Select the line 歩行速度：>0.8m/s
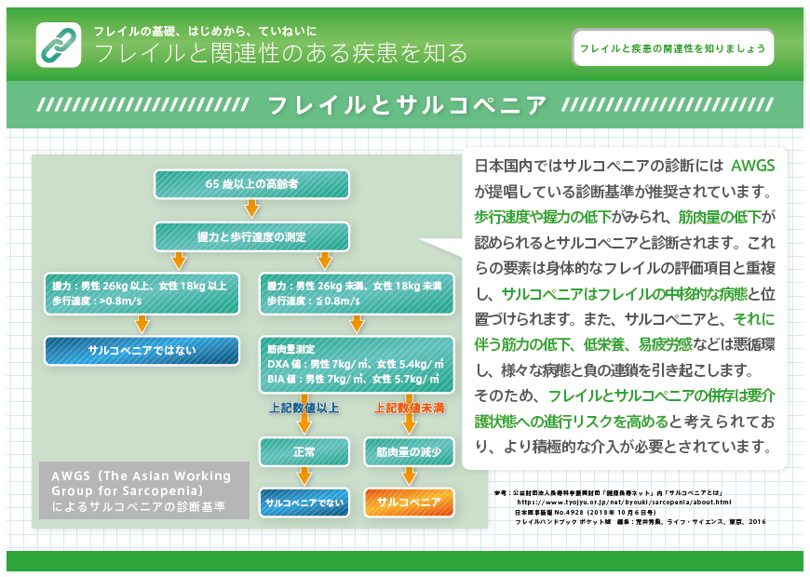 point(97,301)
